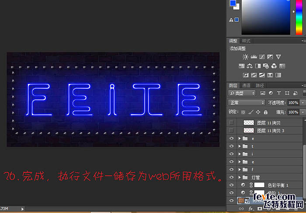Hide the 色彩平衡 1 adjustment layer

(x=232, y=185)
